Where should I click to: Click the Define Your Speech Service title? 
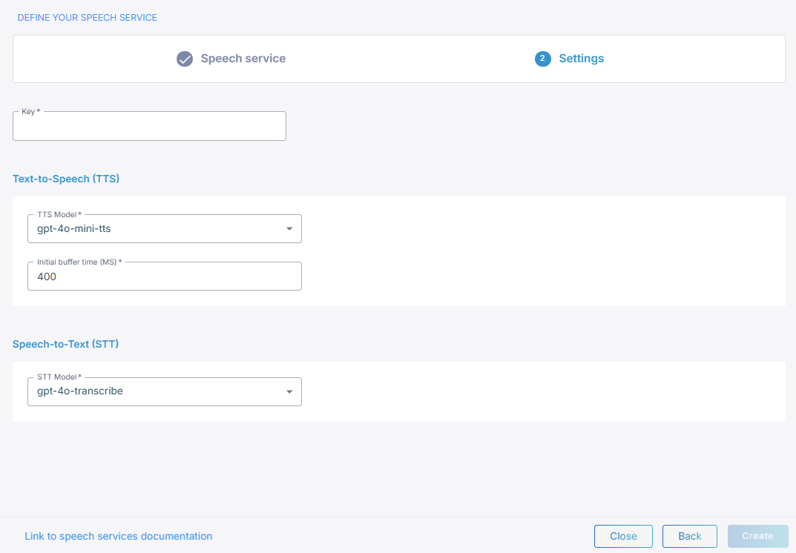(88, 17)
